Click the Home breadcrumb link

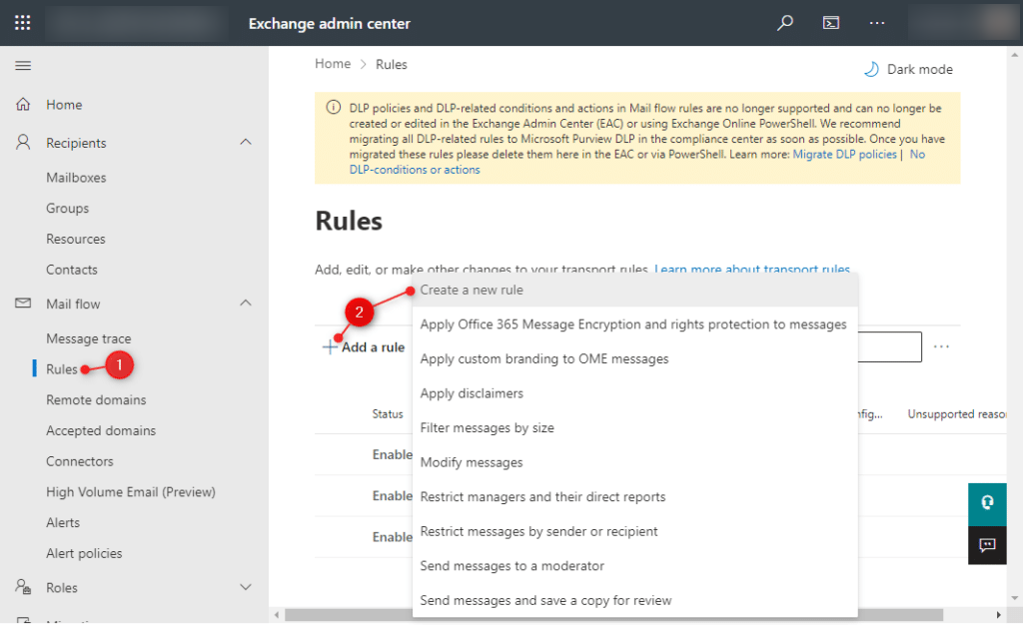[333, 64]
